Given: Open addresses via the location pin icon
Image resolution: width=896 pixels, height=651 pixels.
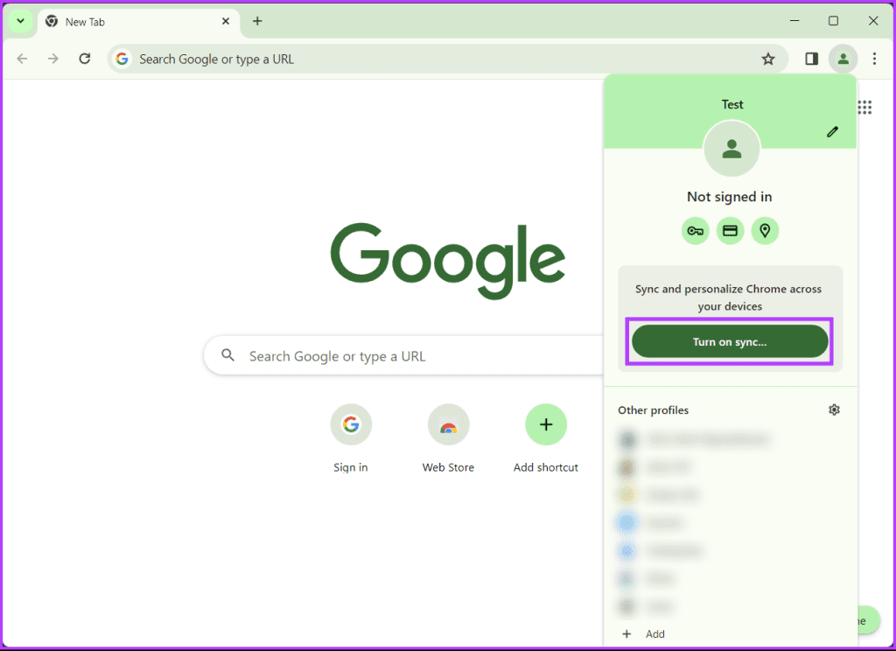Looking at the screenshot, I should point(766,230).
